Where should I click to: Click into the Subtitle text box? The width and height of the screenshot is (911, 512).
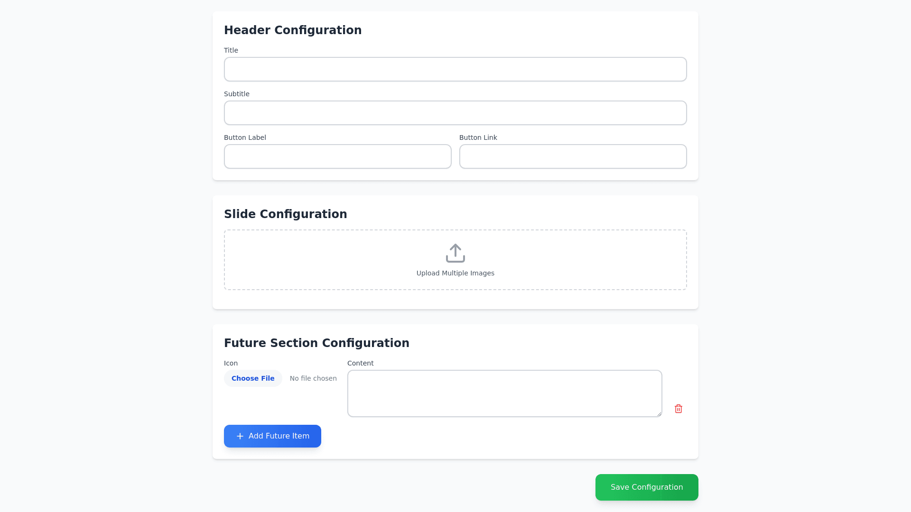click(x=455, y=113)
